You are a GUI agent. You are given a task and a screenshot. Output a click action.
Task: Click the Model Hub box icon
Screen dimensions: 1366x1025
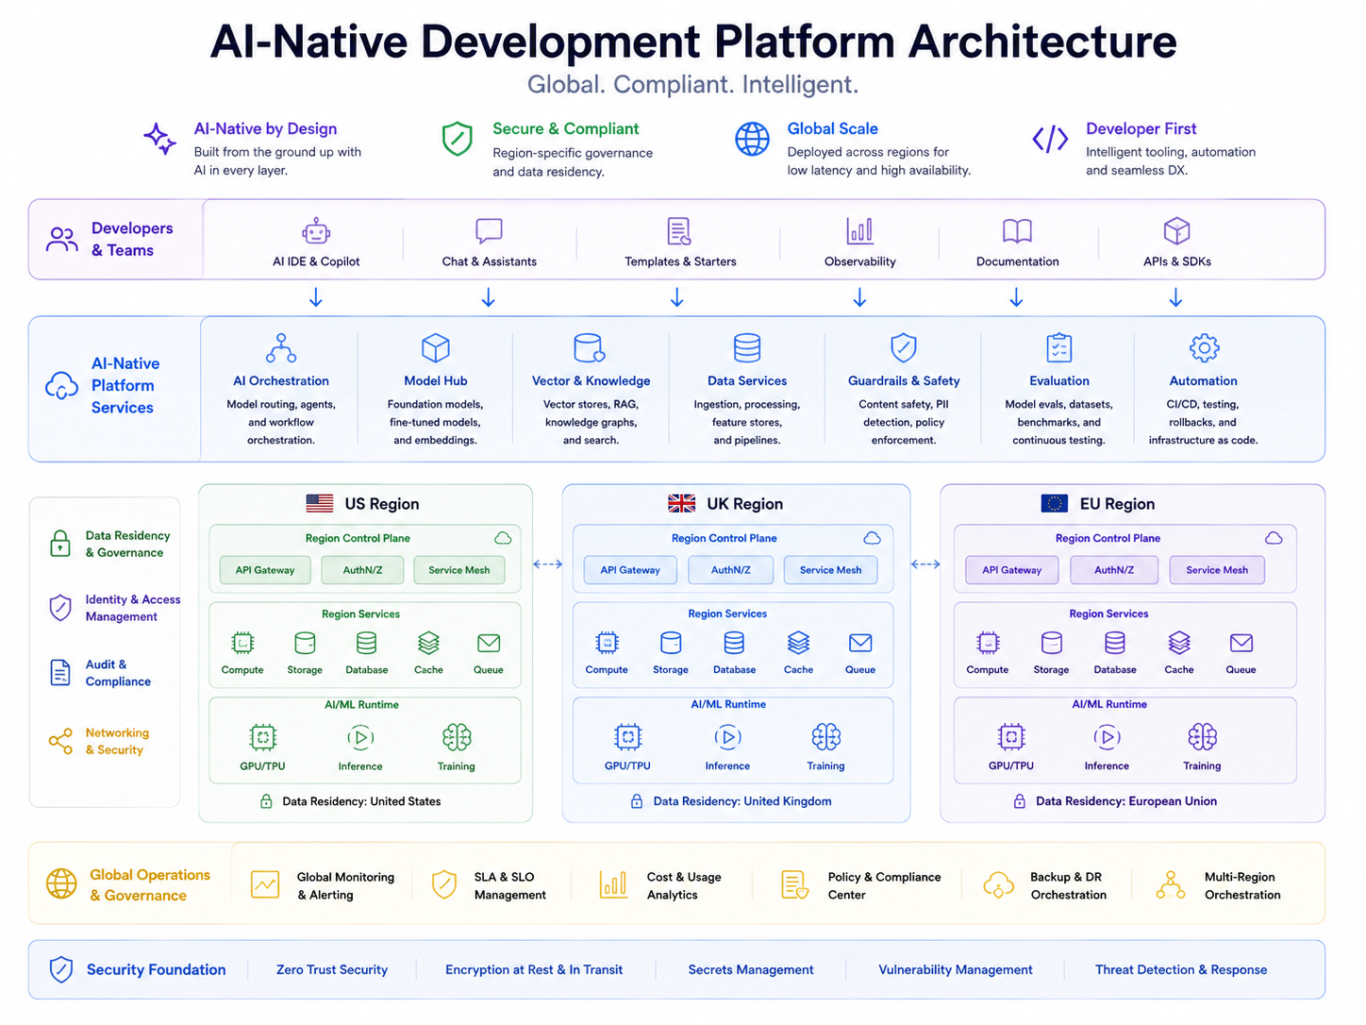coord(436,348)
